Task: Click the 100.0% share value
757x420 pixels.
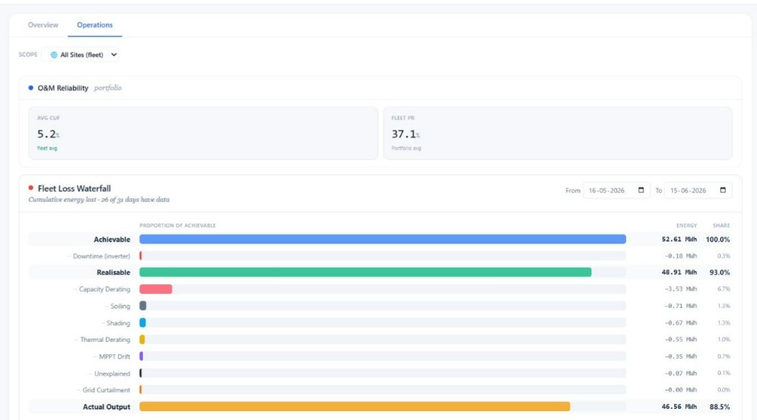Action: tap(718, 239)
